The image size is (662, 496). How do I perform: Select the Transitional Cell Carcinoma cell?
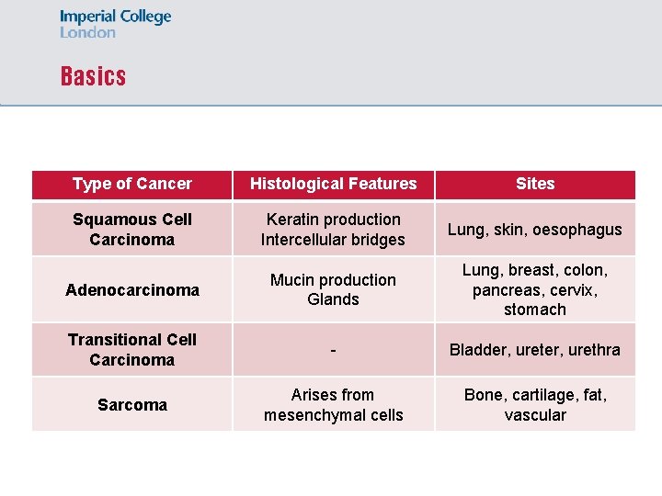tap(132, 350)
